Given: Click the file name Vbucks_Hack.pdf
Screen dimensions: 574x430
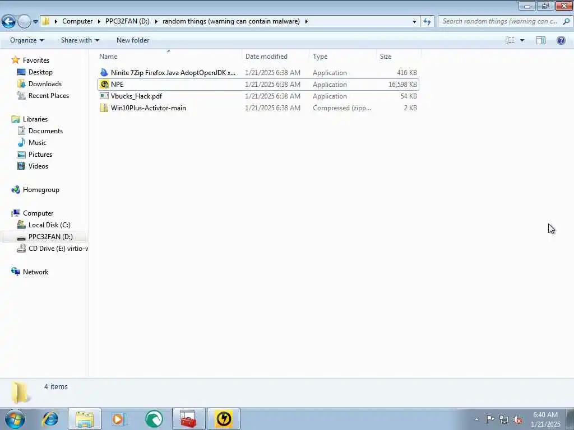Looking at the screenshot, I should (136, 96).
